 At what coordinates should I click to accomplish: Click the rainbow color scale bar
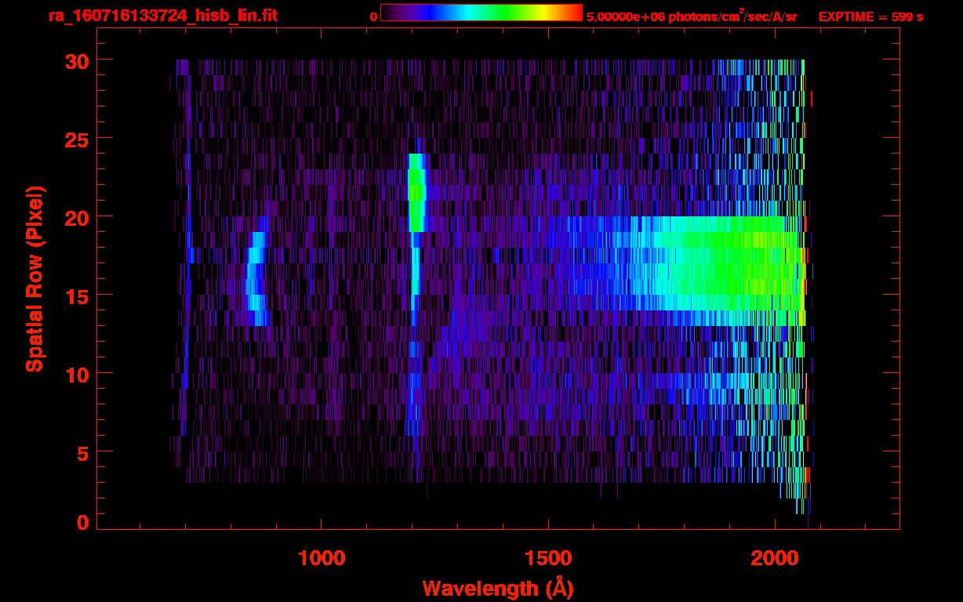click(x=481, y=13)
